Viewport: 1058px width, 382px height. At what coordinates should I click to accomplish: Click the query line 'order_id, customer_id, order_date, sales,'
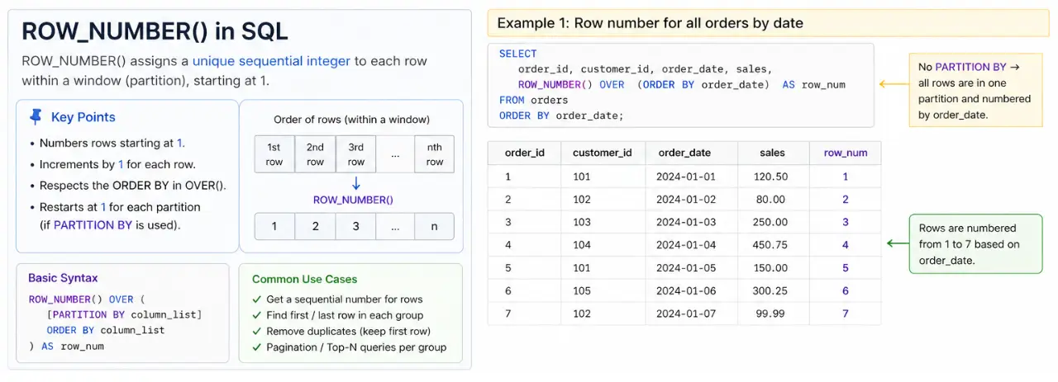tap(645, 69)
